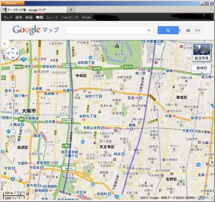Toggle the 航空写真 satellite view
The width and height of the screenshot is (215, 202).
[x=202, y=52]
